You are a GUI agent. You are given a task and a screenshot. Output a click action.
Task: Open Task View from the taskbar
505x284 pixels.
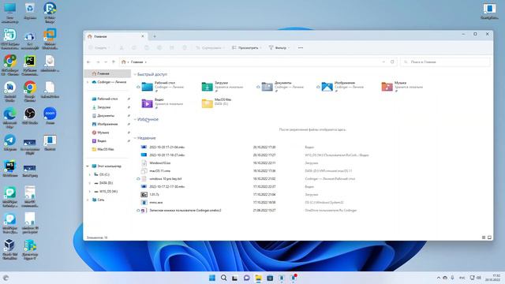pyautogui.click(x=235, y=278)
